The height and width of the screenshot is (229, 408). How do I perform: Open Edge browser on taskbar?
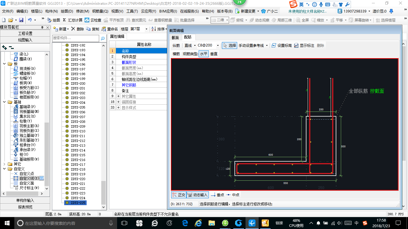185,223
